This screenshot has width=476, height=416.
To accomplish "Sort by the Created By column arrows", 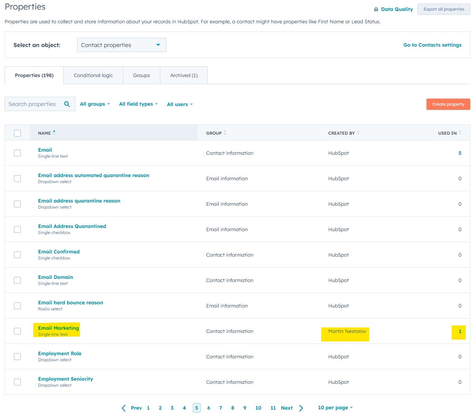I will click(x=358, y=133).
